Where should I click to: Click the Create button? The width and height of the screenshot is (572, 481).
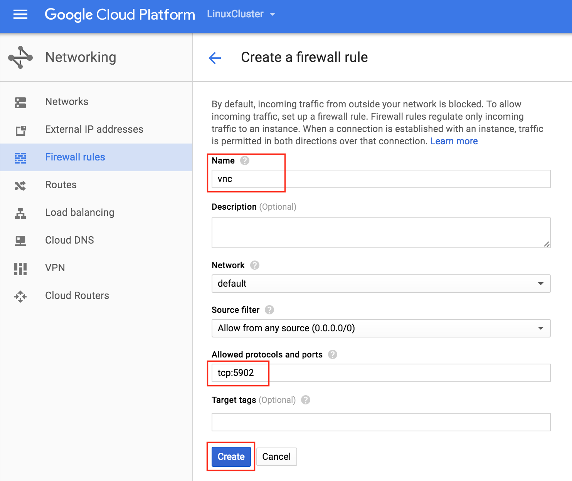click(231, 457)
